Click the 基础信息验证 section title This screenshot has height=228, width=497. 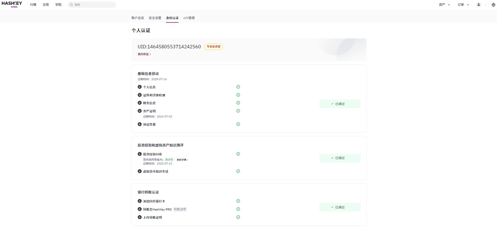pos(148,73)
